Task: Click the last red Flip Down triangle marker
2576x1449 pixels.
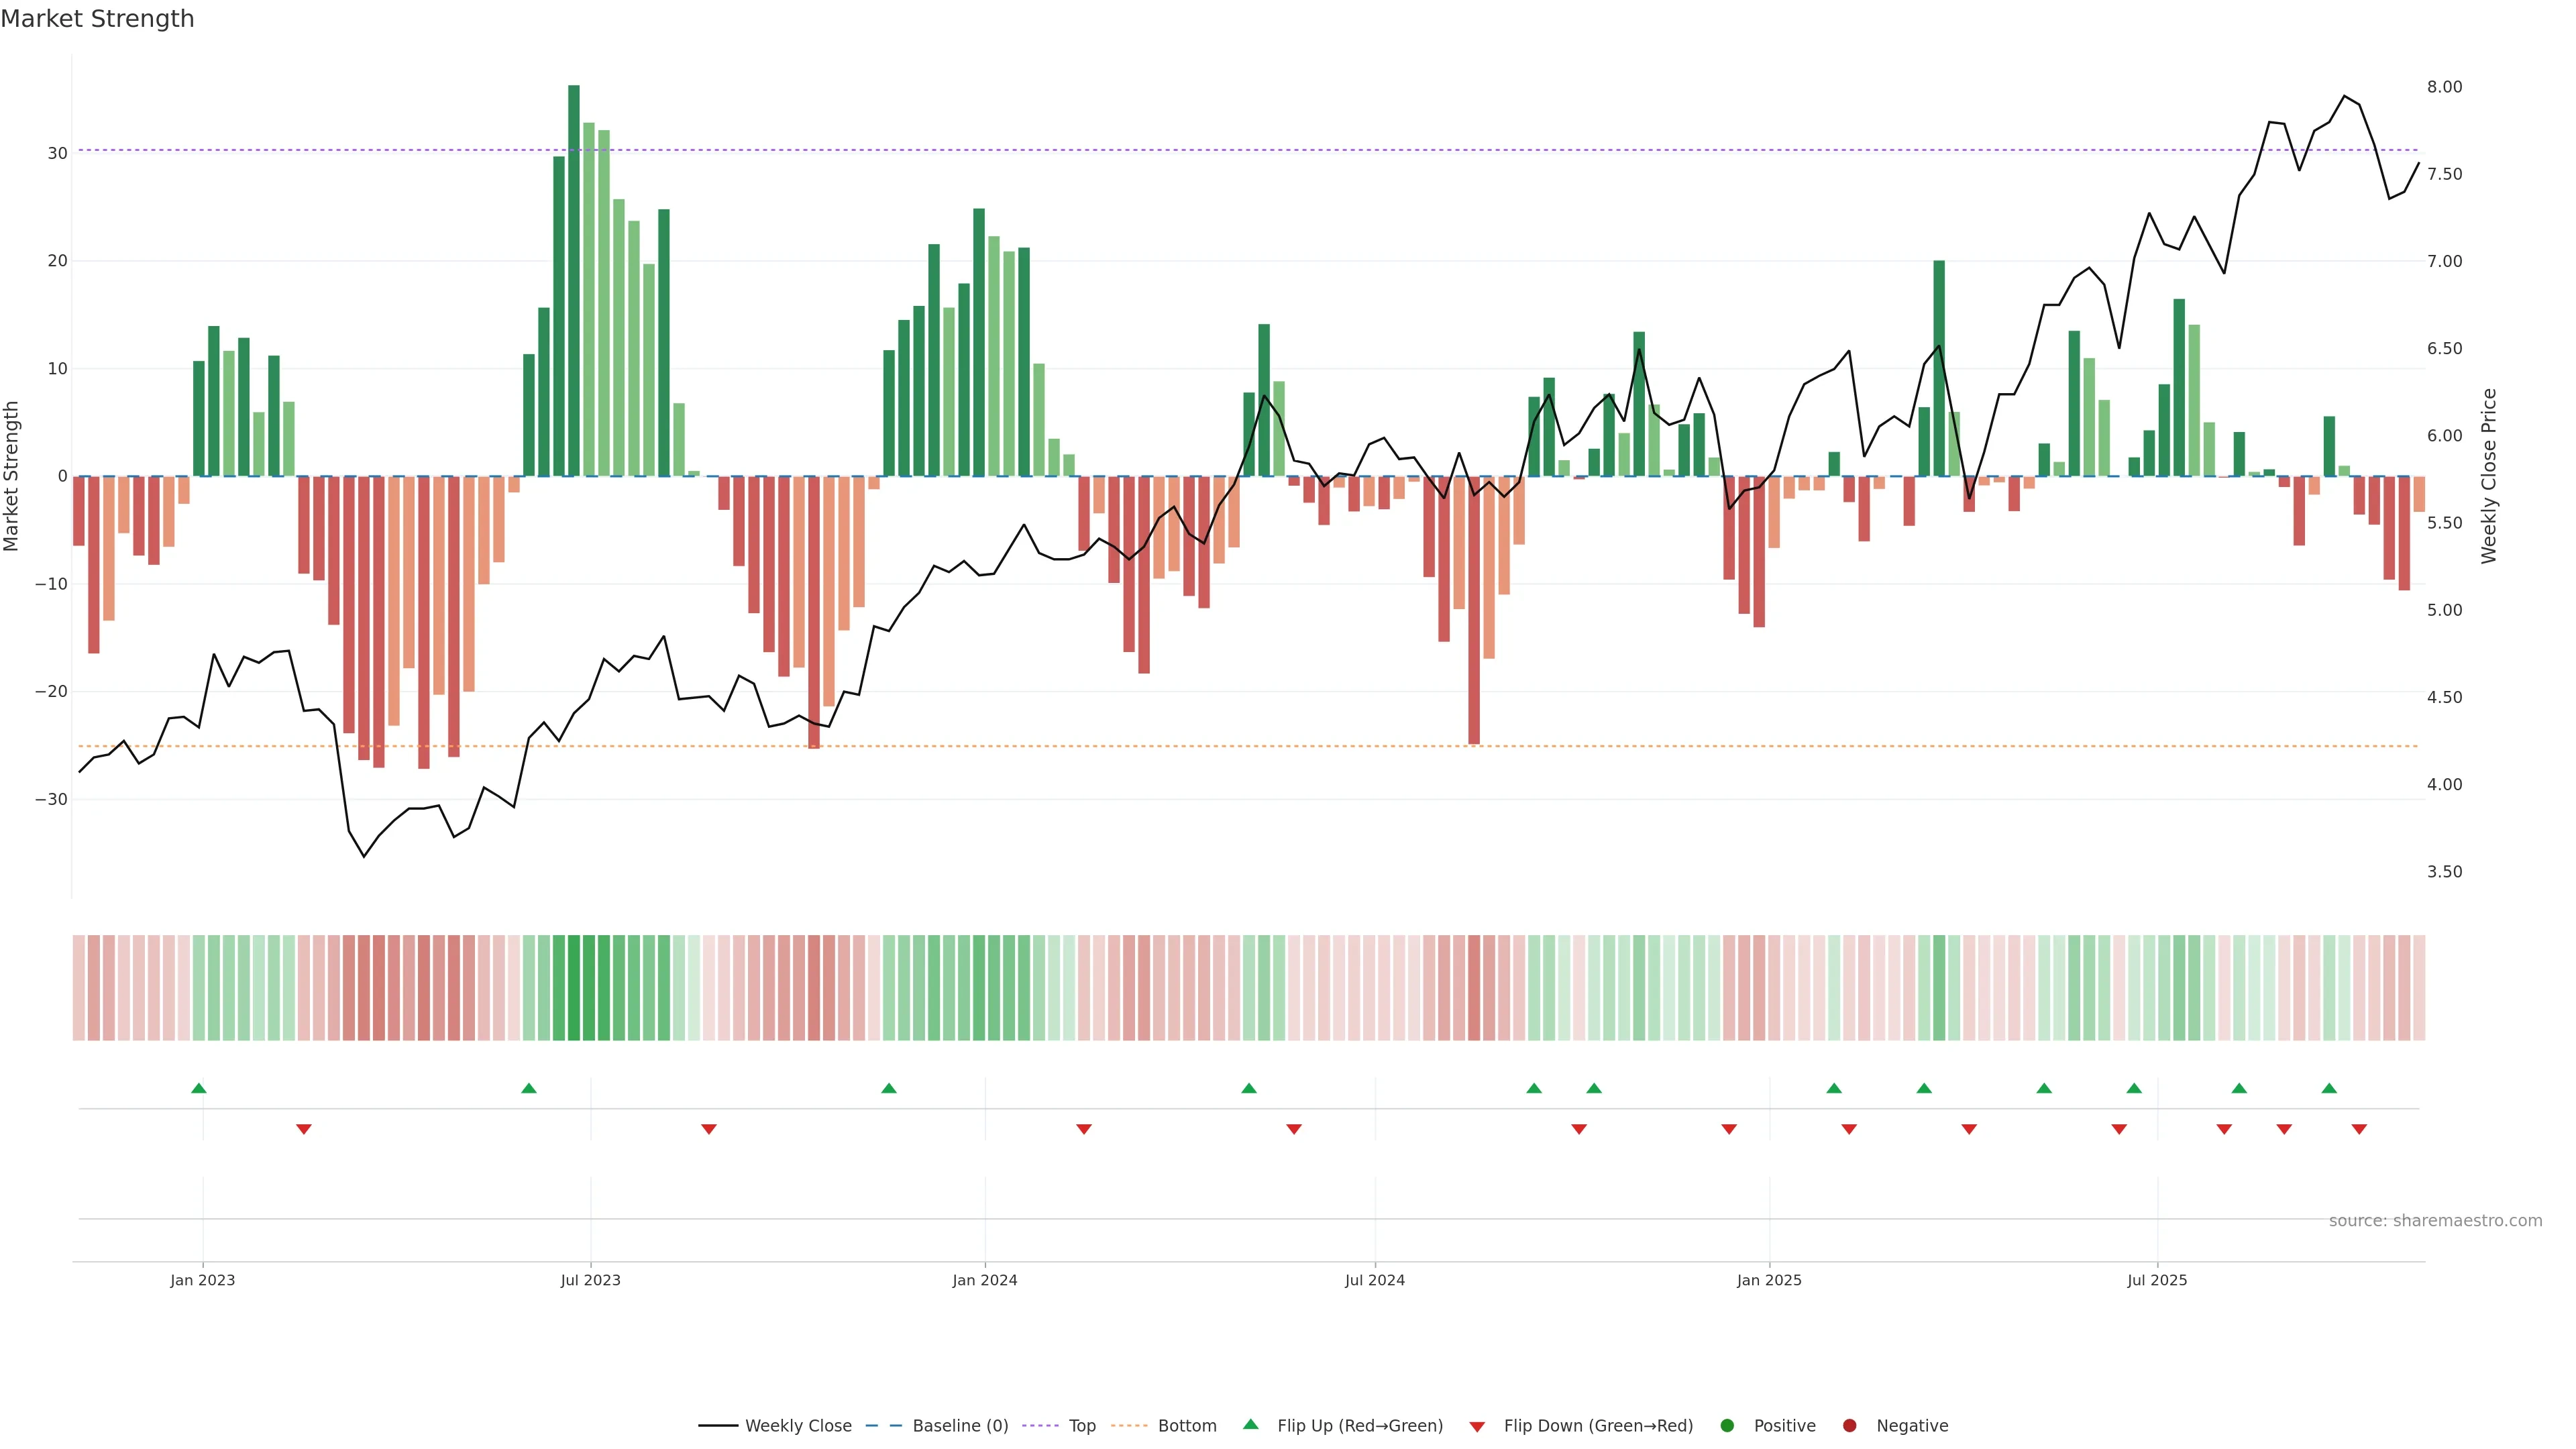Action: coord(2359,1129)
